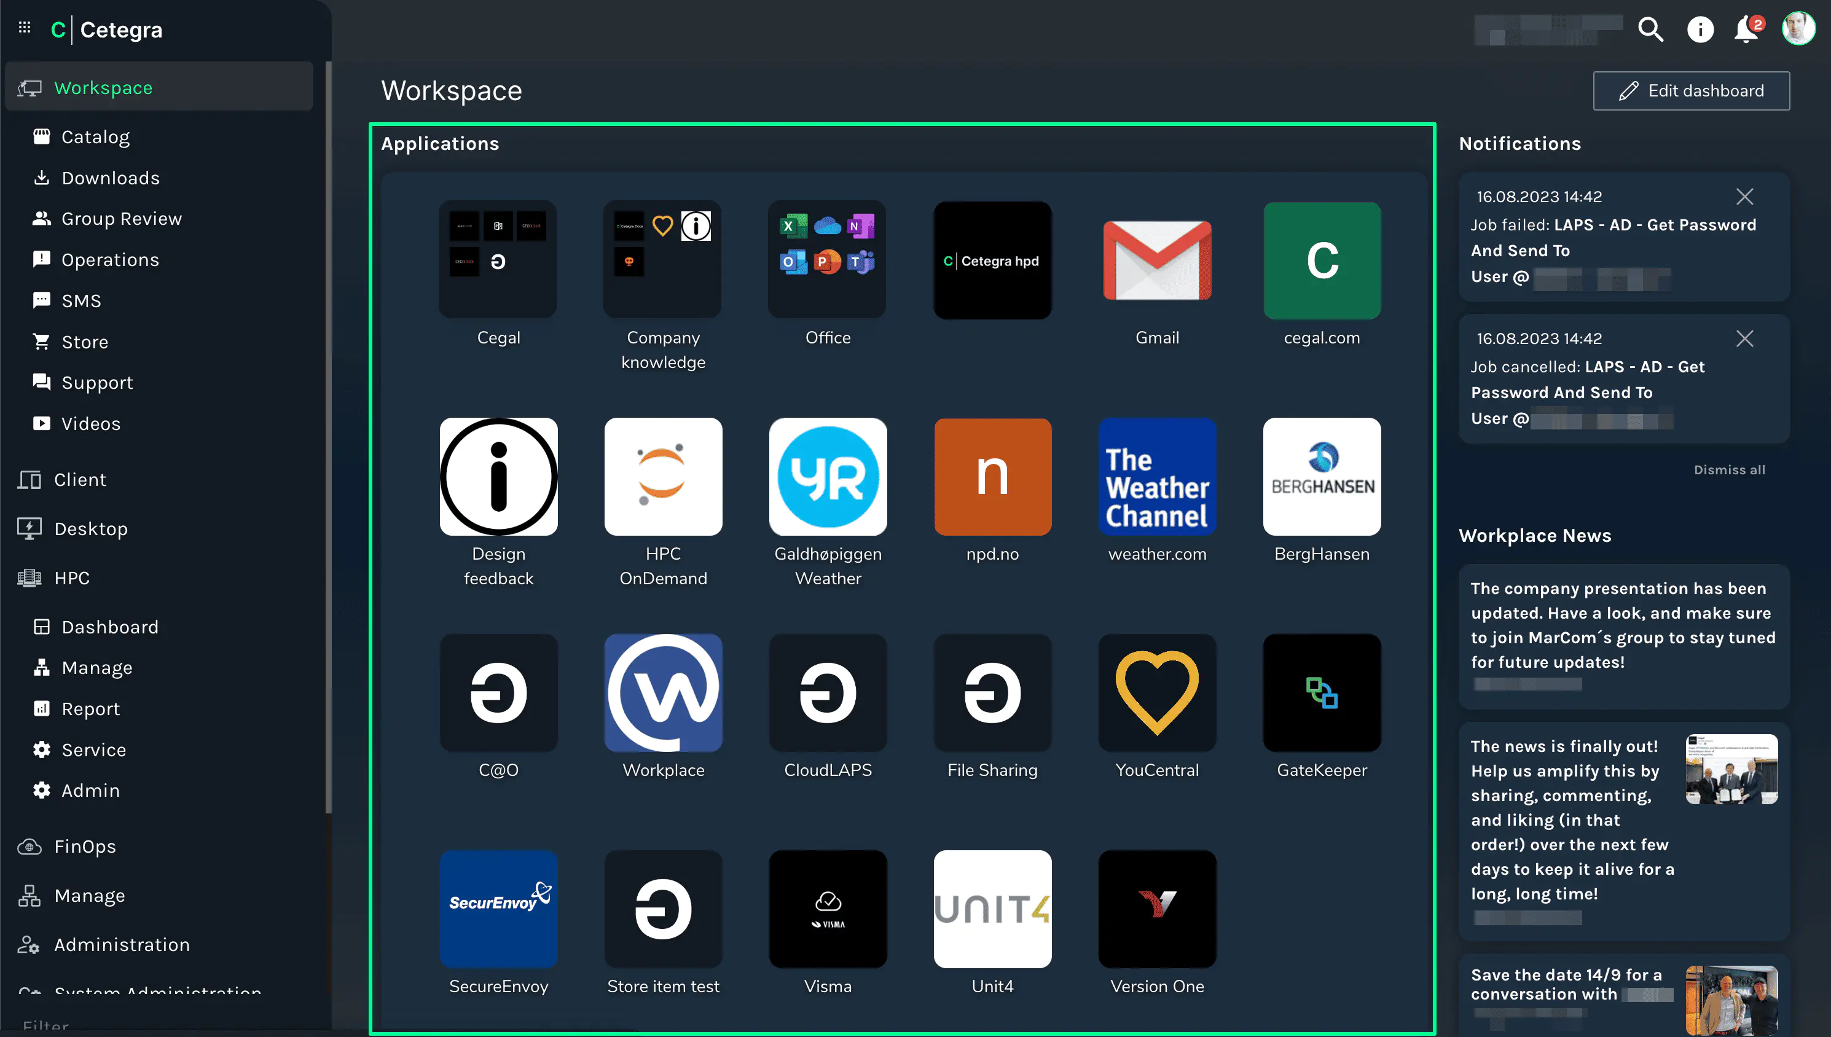This screenshot has height=1037, width=1831.
Task: Click the Edit dashboard button
Action: [1691, 91]
